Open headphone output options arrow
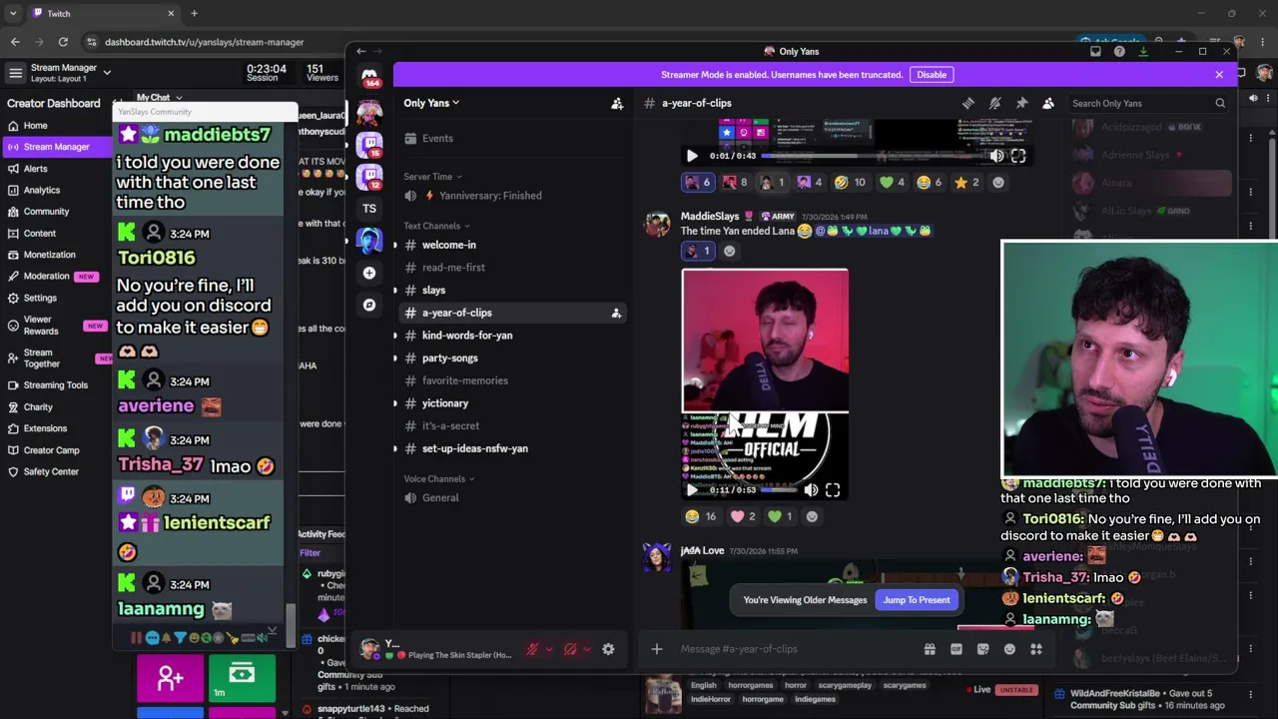Viewport: 1278px width, 719px height. coord(586,649)
